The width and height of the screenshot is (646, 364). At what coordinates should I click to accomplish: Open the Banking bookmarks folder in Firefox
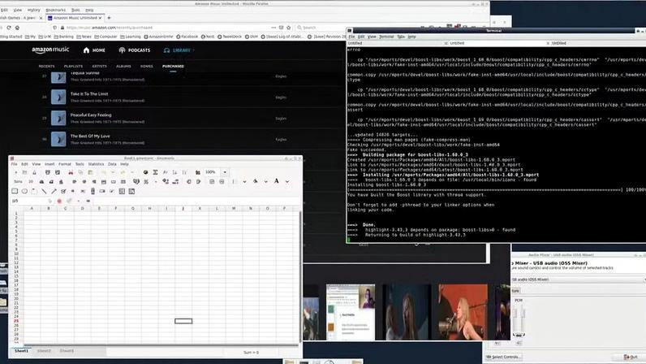[63, 37]
